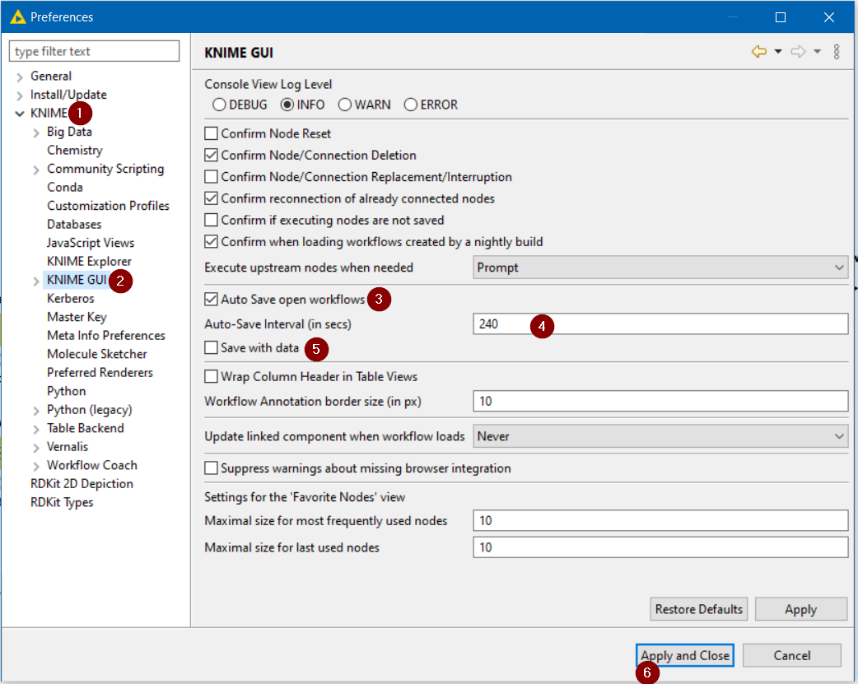Open the back history dropdown arrow
Image resolution: width=858 pixels, height=684 pixels.
pos(777,52)
